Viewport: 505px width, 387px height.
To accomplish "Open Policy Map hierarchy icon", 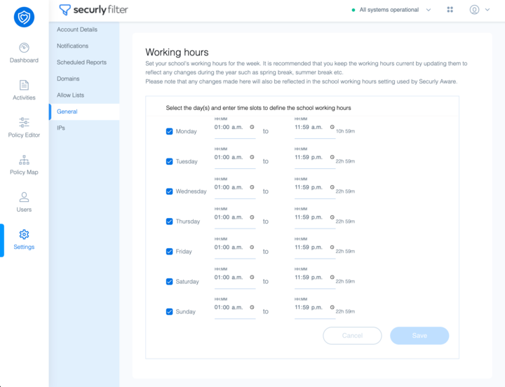I will 24,160.
